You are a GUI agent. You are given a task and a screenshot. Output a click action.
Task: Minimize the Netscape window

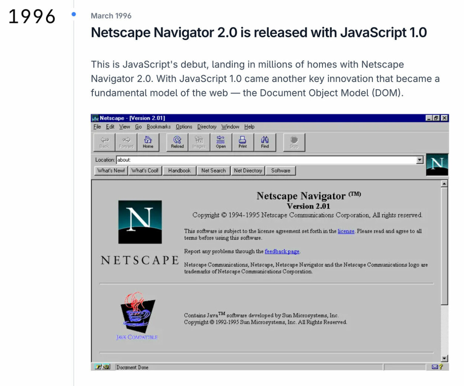click(x=429, y=118)
